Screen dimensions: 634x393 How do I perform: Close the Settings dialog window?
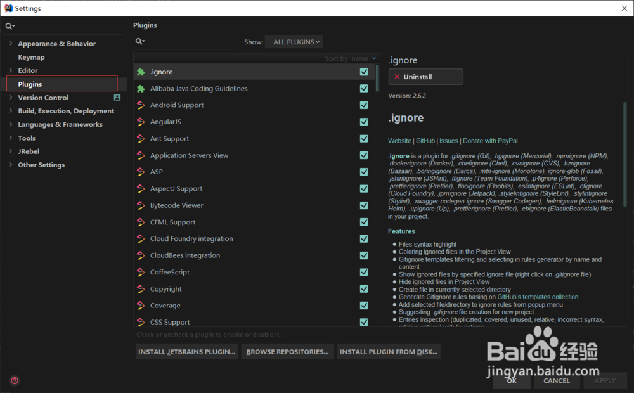coord(624,8)
